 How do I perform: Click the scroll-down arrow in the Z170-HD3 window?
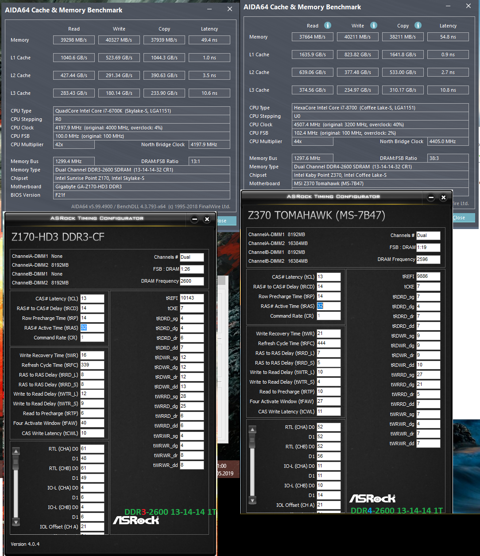[16, 522]
